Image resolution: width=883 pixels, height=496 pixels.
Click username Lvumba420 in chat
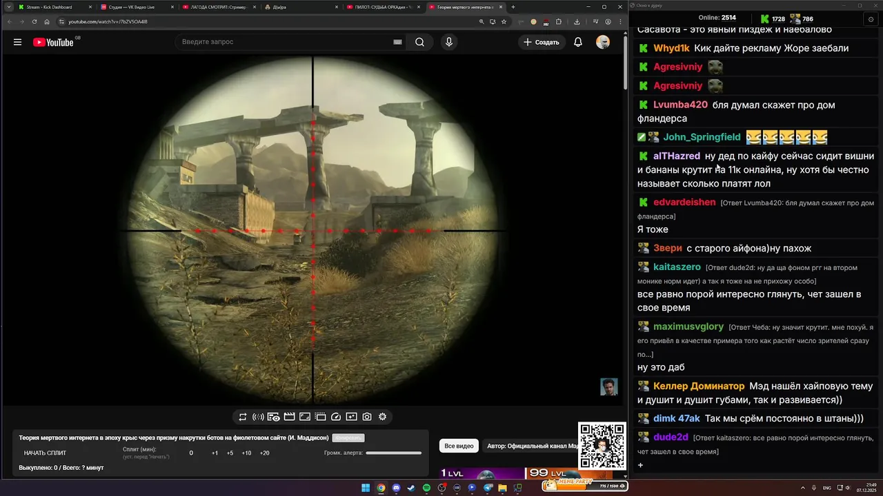[680, 105]
